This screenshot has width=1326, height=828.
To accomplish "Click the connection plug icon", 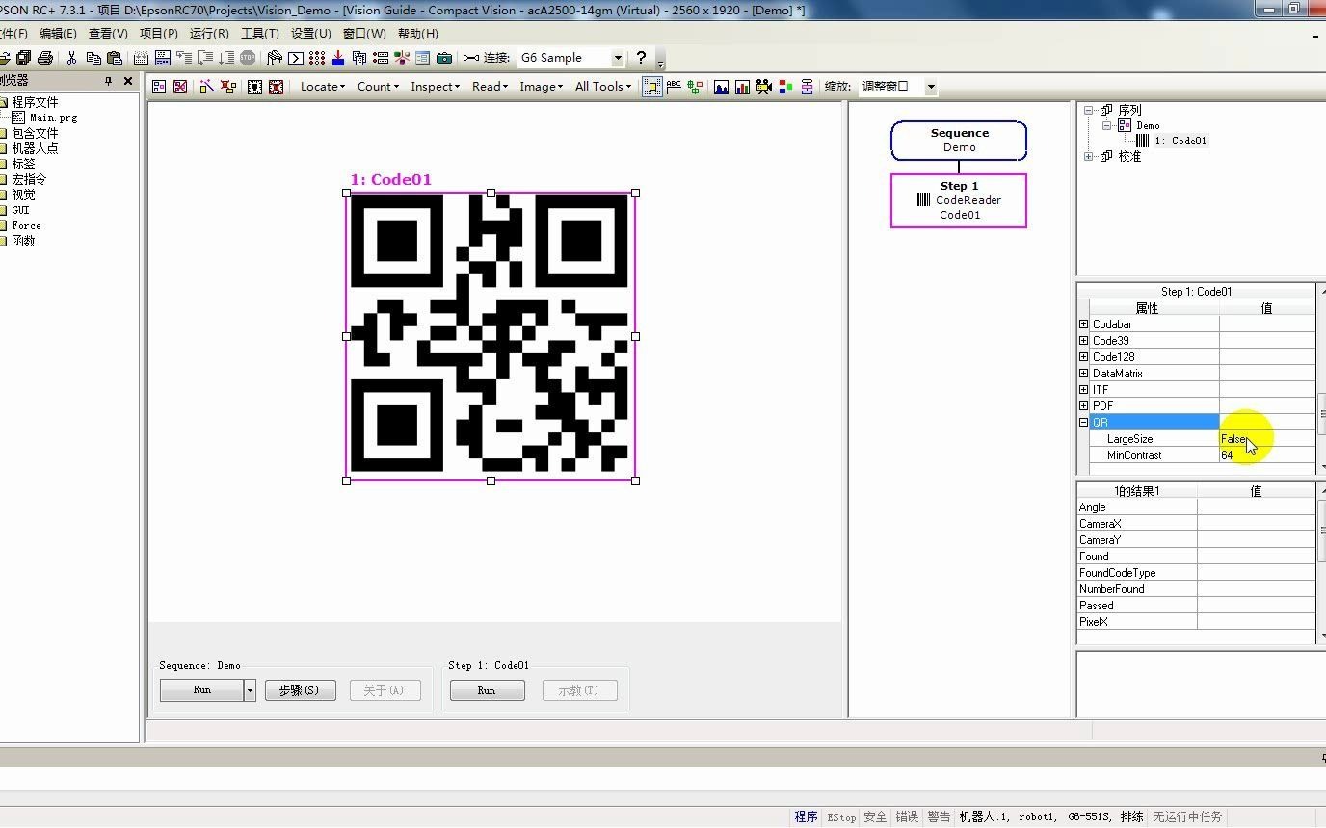I will click(470, 58).
